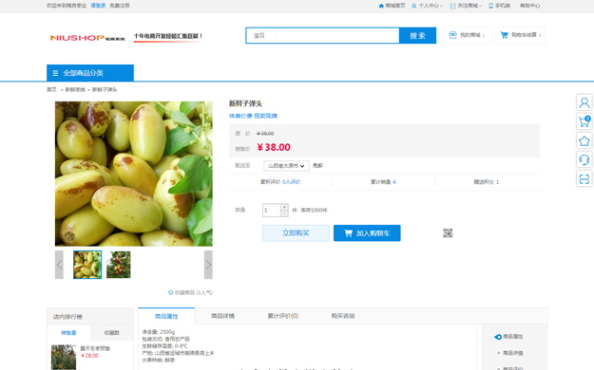
Task: Click the hamburger icon for 全部商品分类
Action: tap(55, 73)
